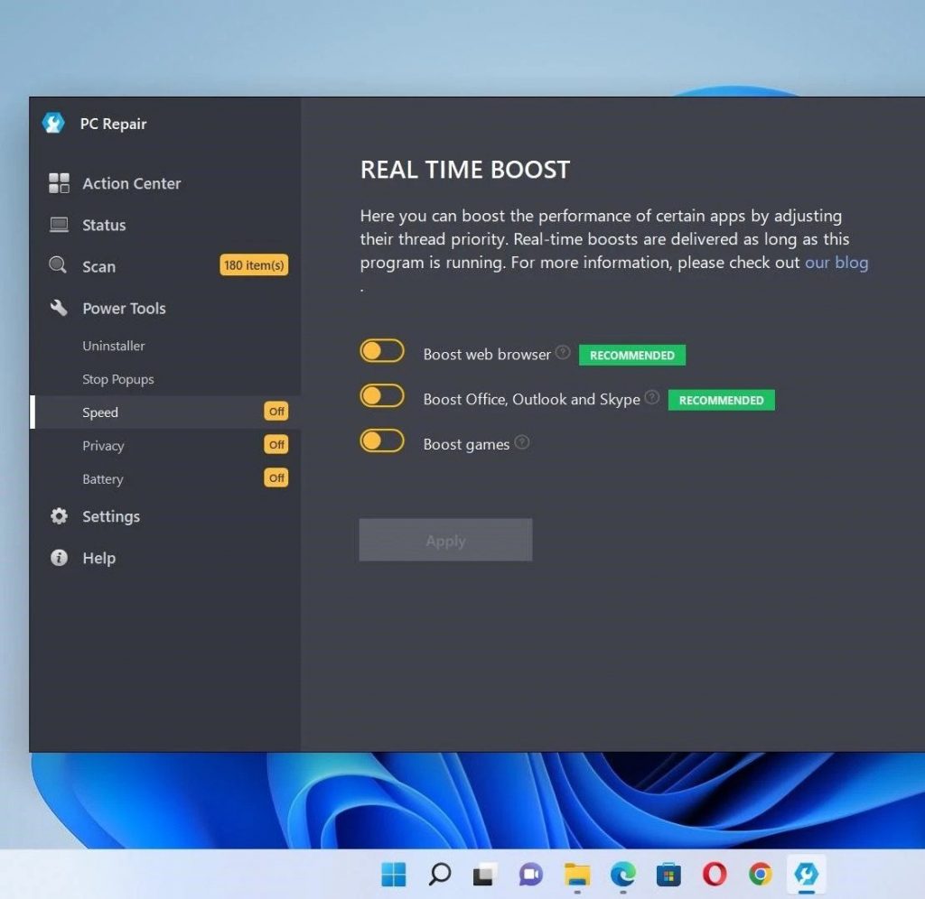
Task: Go to the Privacy tool
Action: coord(103,446)
